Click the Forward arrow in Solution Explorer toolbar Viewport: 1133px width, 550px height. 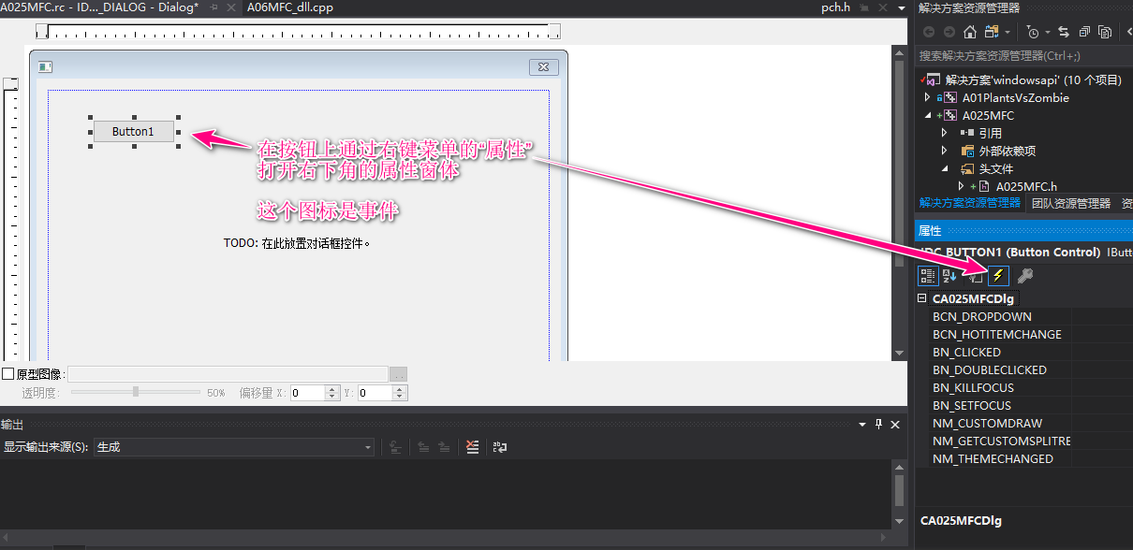tap(949, 32)
